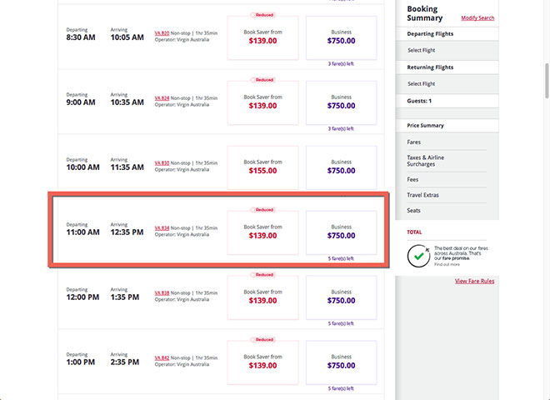Click Select Flight under Departing Flights
The image size is (550, 400).
(421, 51)
